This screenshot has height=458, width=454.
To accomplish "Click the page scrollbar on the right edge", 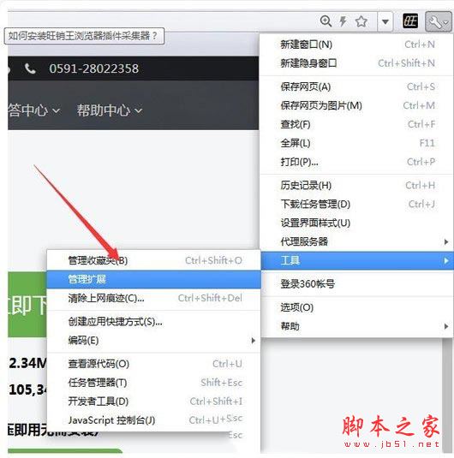I will (447, 395).
